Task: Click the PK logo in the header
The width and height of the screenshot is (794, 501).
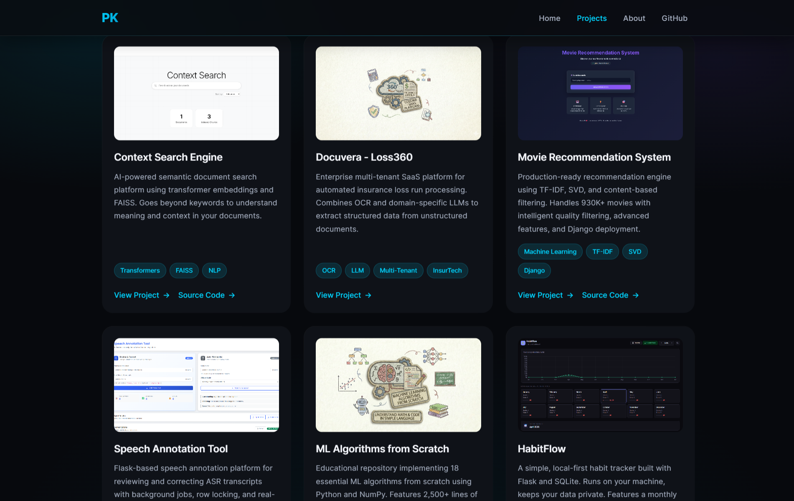Action: pos(110,18)
